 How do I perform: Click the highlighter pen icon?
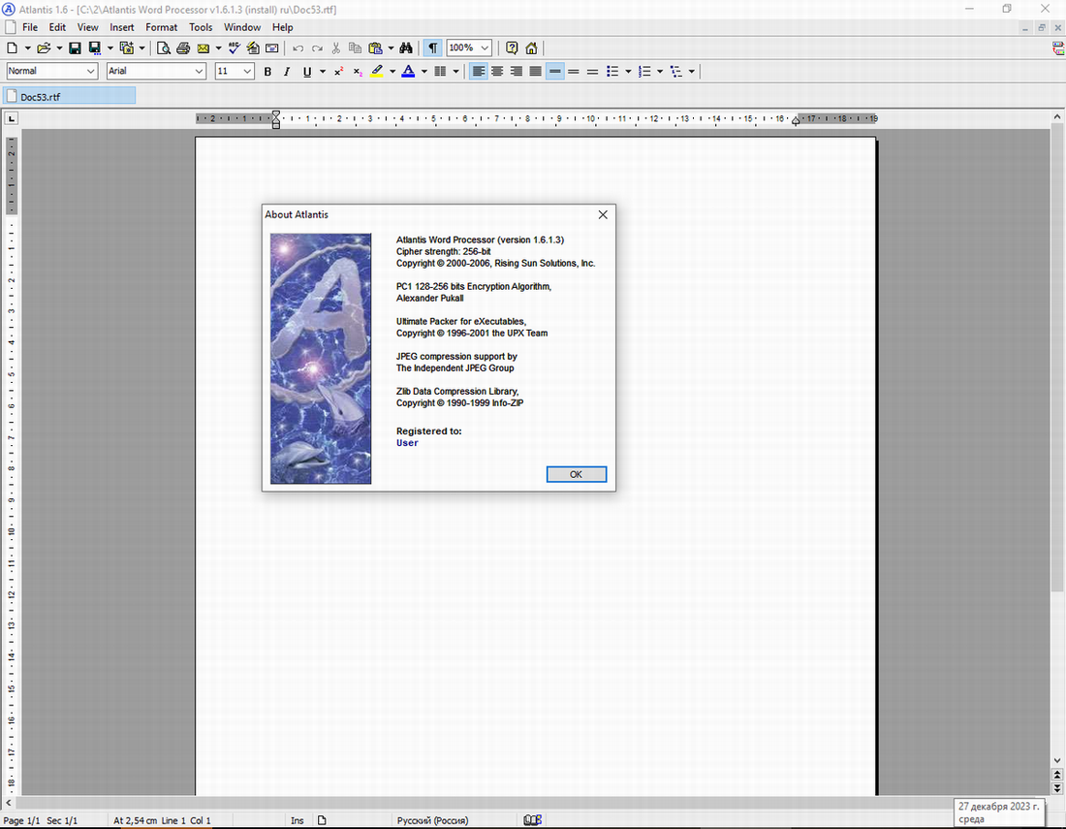tap(377, 72)
